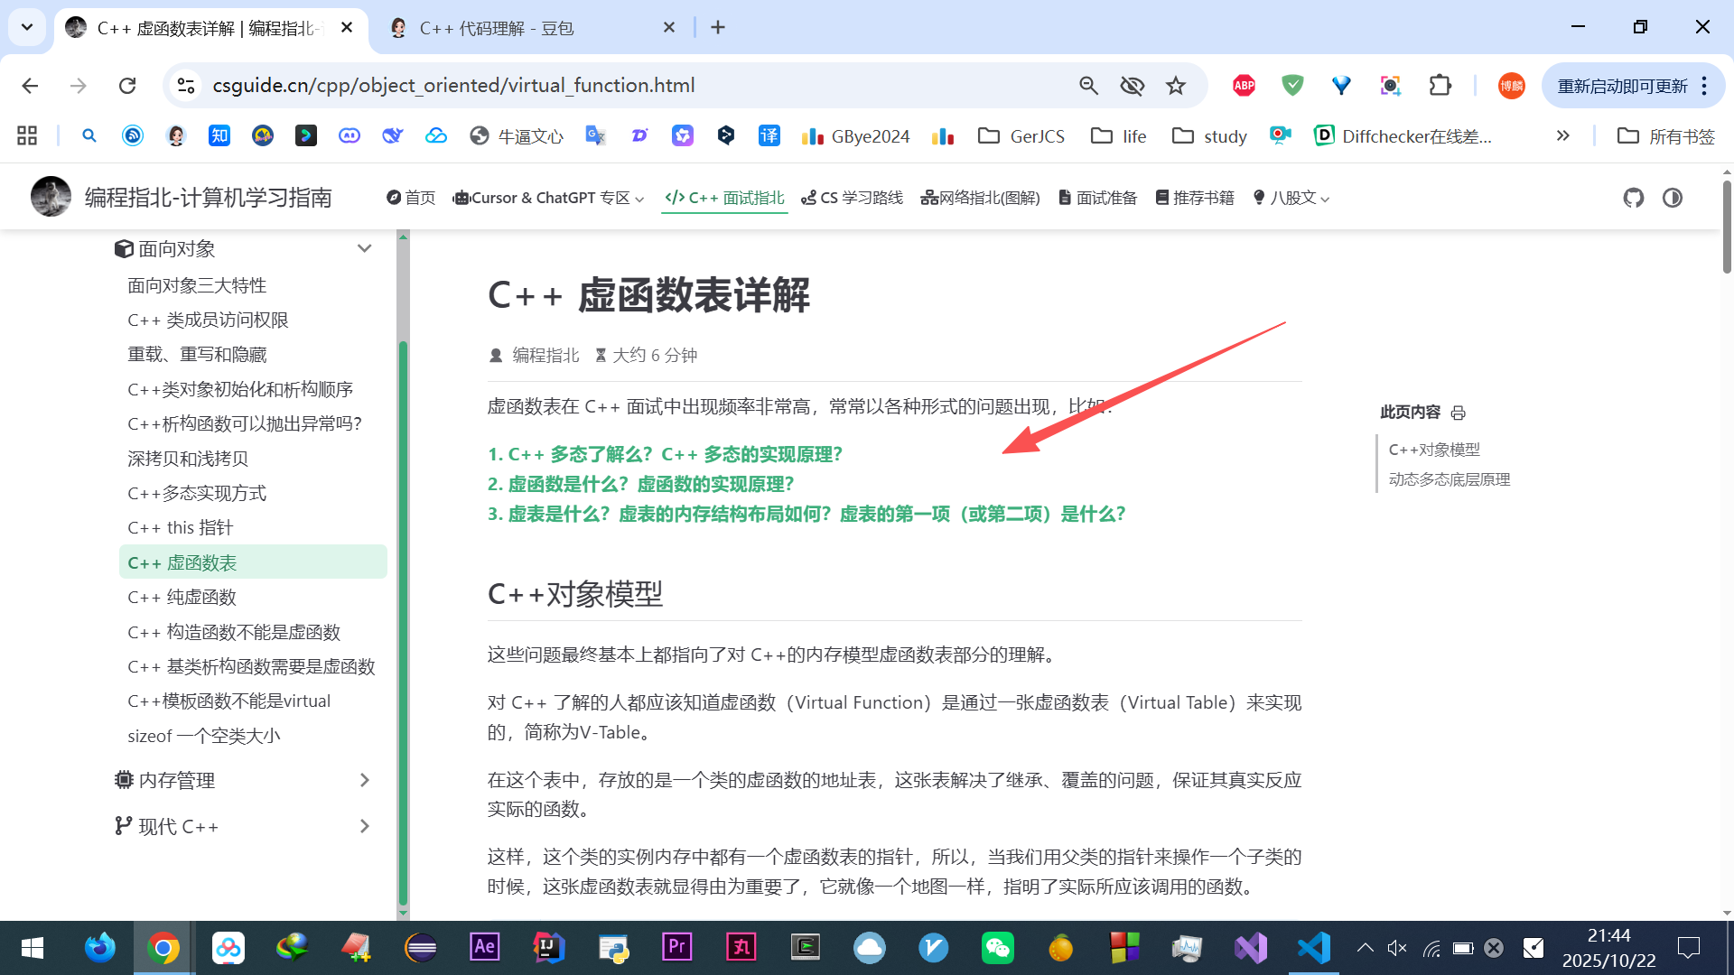The height and width of the screenshot is (975, 1734).
Task: Click the print page icon
Action: pyautogui.click(x=1459, y=413)
